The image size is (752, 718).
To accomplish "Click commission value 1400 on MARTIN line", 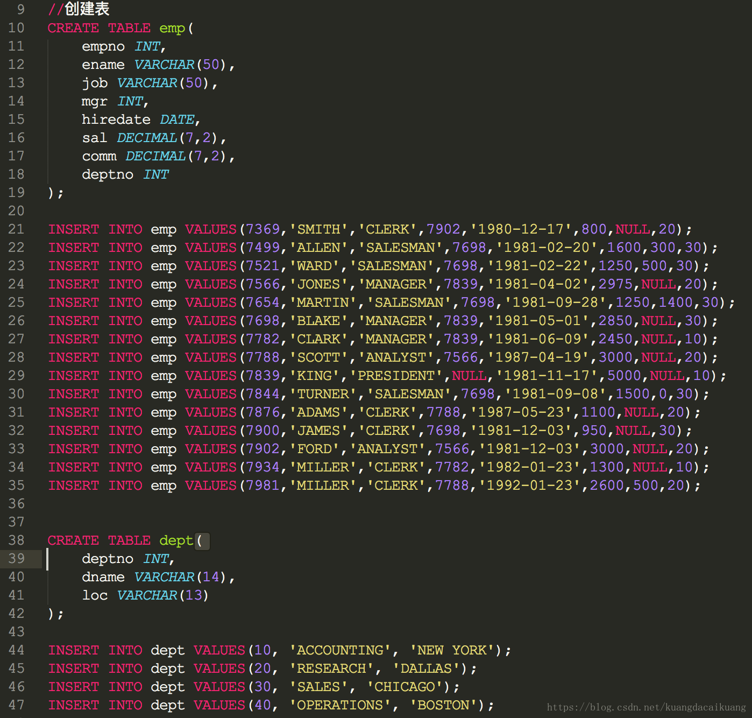I will (x=676, y=303).
